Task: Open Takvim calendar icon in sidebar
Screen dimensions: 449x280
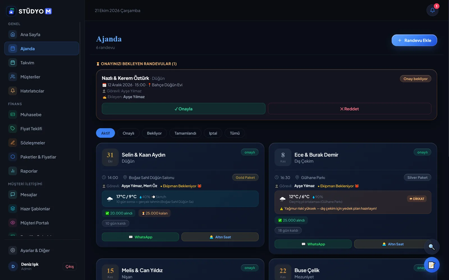Action: pyautogui.click(x=13, y=63)
